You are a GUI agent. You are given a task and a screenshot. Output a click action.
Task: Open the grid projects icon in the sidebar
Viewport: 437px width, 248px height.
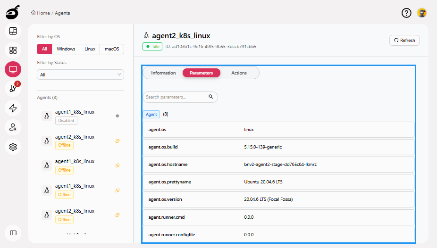point(13,50)
